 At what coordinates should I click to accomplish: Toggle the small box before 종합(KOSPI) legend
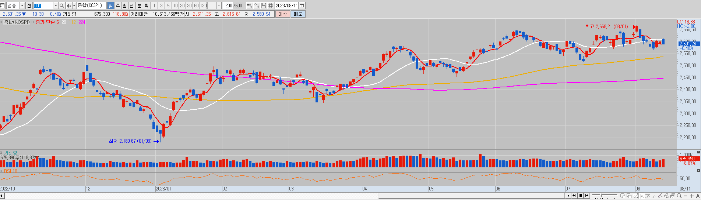tap(2, 22)
